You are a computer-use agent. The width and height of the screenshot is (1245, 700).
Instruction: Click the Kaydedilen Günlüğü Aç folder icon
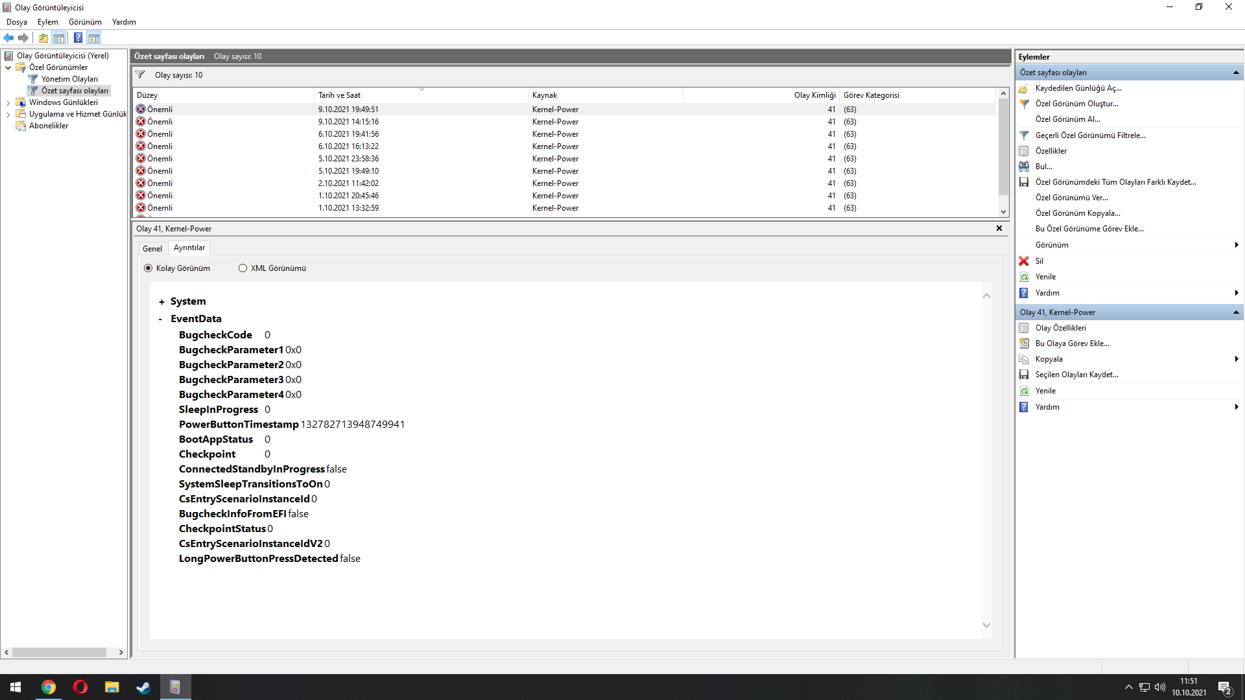coord(1024,88)
